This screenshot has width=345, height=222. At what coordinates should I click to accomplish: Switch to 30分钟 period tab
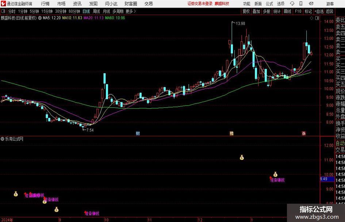[61, 11]
